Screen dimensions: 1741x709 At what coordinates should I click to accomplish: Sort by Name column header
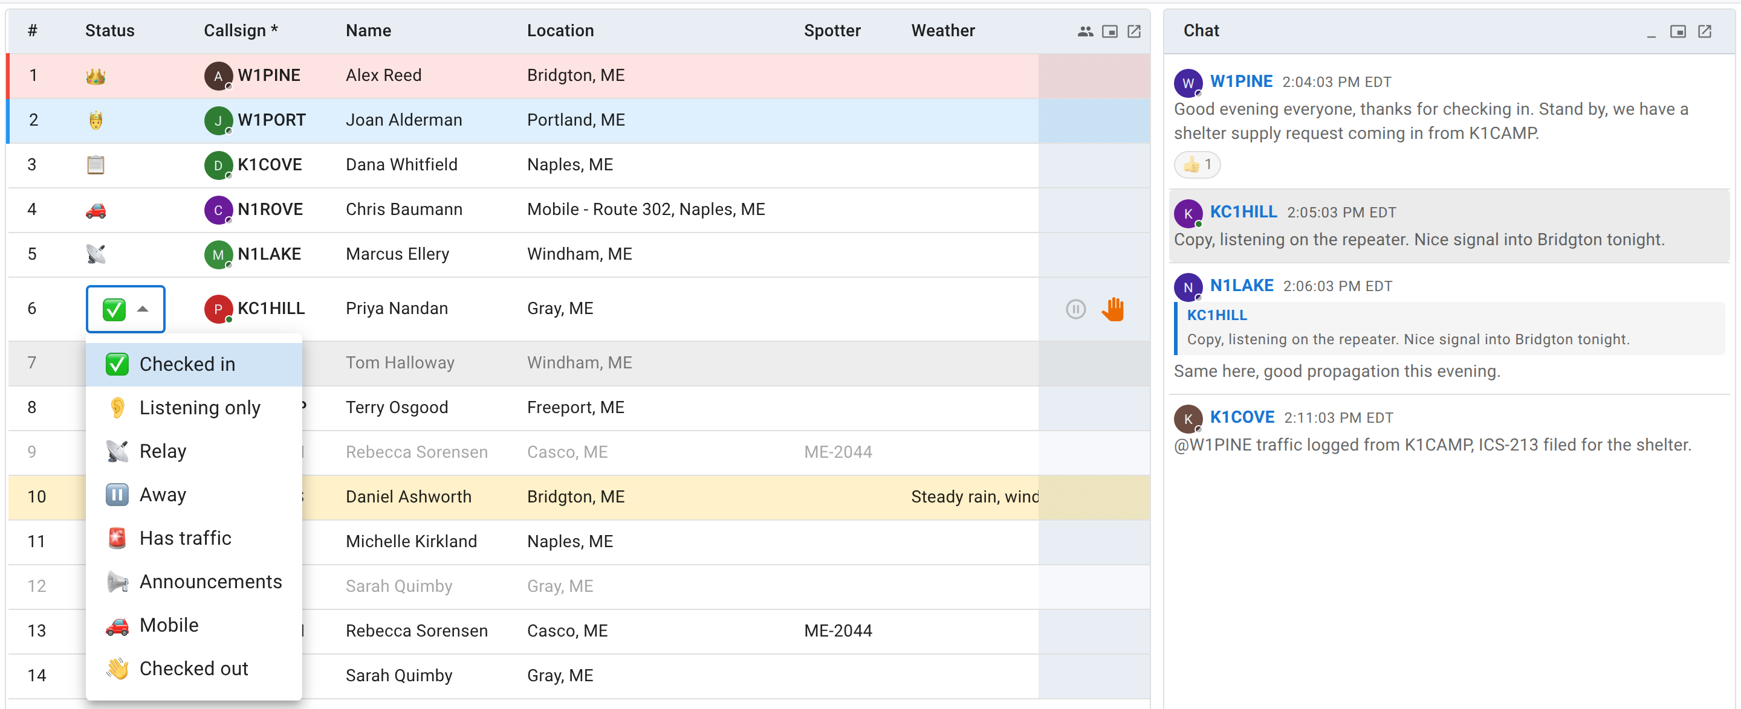tap(368, 31)
